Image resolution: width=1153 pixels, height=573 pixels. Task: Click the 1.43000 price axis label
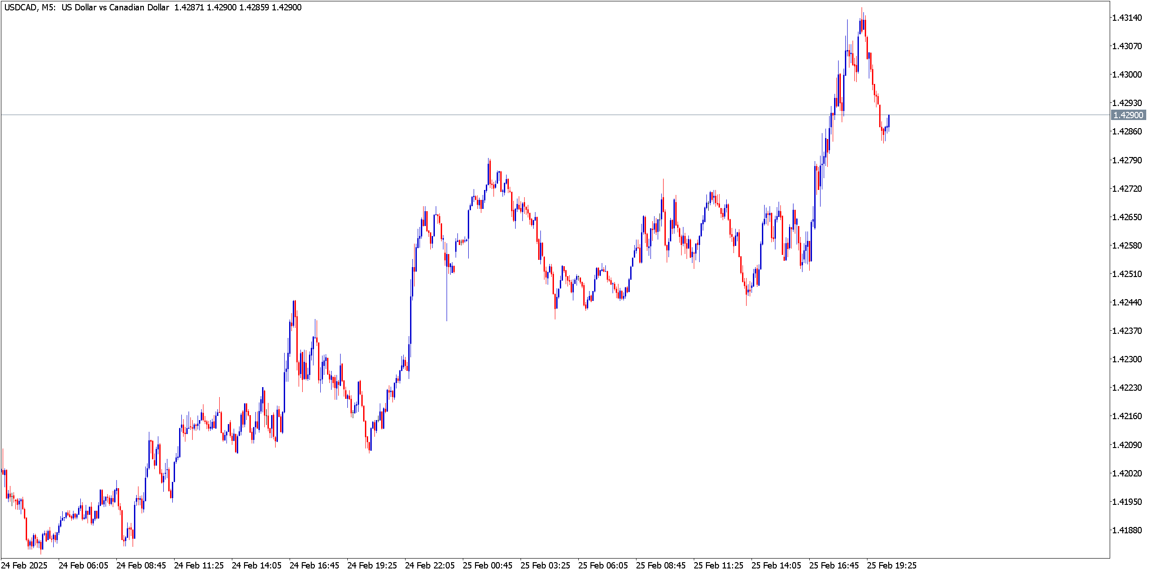[1127, 74]
